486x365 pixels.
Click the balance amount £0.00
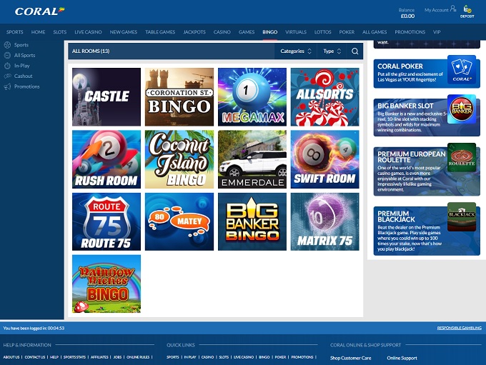tap(407, 16)
